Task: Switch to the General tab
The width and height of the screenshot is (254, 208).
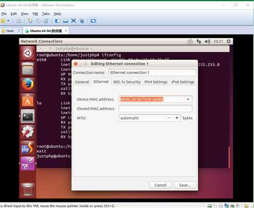Action: point(82,82)
